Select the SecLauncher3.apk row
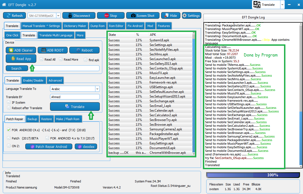 pyautogui.click(x=150, y=59)
